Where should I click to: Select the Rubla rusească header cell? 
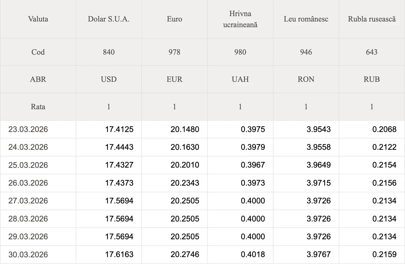click(x=372, y=19)
